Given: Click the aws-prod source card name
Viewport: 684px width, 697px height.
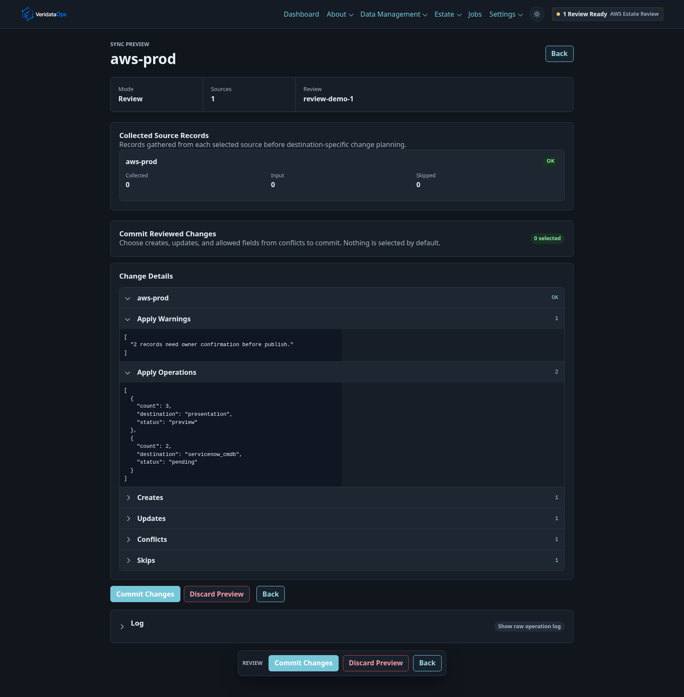Looking at the screenshot, I should coord(142,162).
